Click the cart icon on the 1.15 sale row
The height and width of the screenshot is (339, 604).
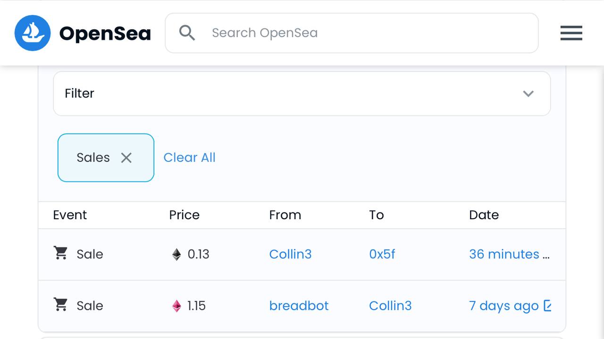[x=60, y=305]
